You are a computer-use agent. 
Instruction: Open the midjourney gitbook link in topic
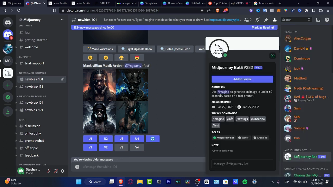coord(225,20)
